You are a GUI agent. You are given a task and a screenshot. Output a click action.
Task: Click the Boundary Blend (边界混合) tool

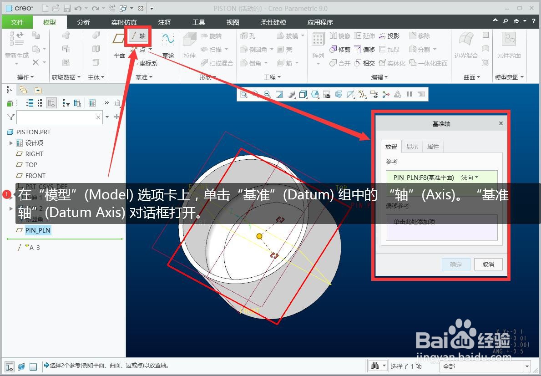click(x=466, y=45)
